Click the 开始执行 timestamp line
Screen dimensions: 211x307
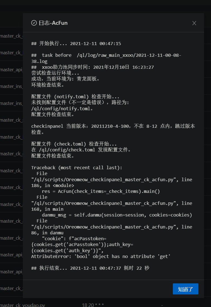tap(74, 43)
